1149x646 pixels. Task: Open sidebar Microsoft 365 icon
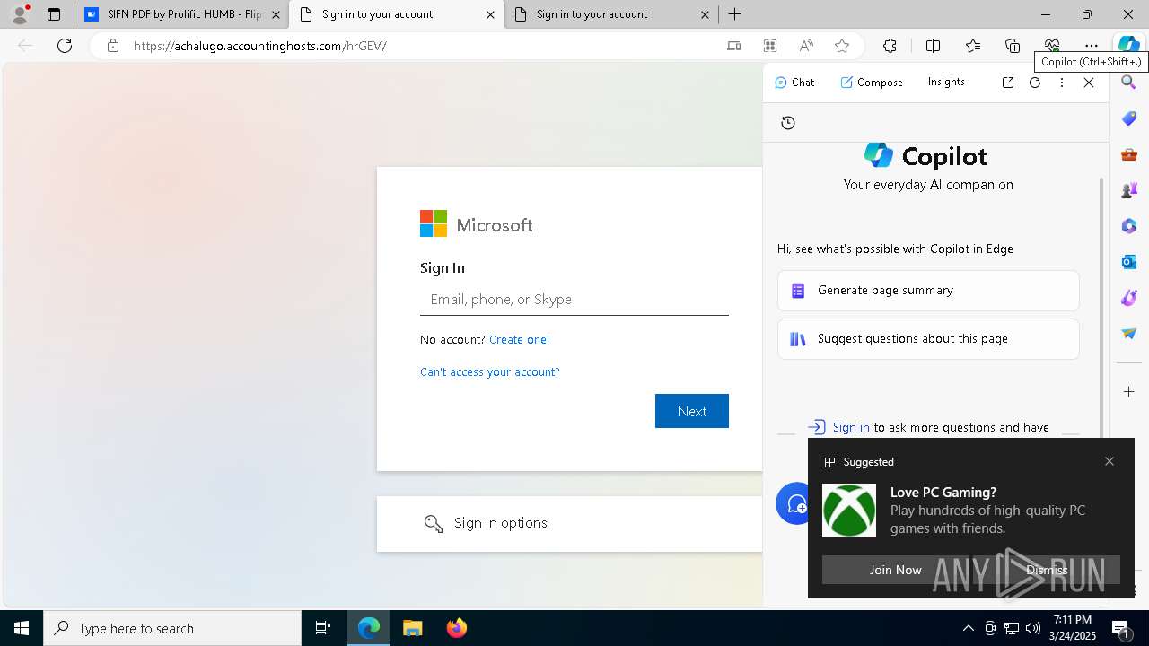coord(1129,226)
